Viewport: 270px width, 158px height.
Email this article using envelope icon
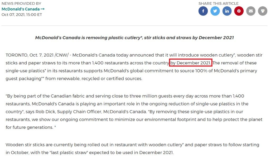click(x=251, y=11)
